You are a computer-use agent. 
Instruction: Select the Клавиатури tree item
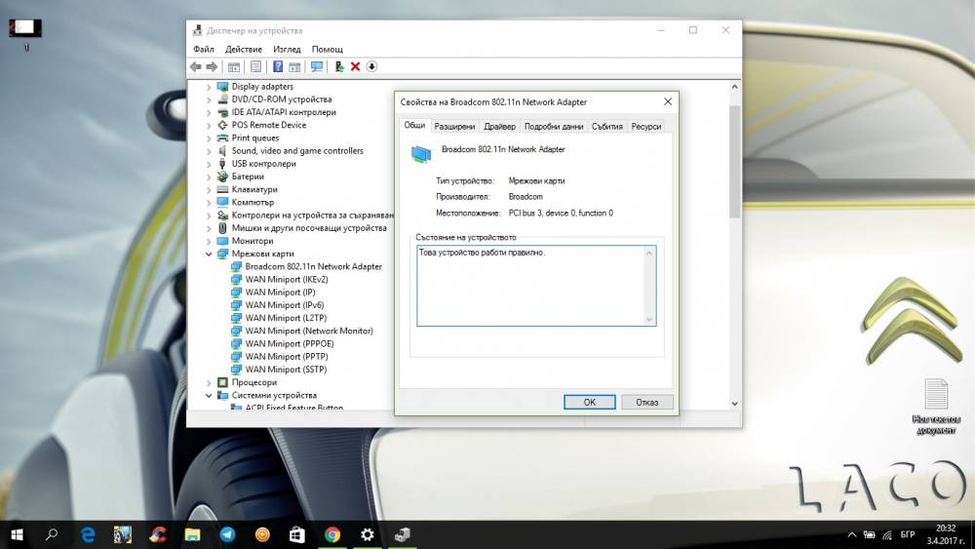(x=254, y=189)
